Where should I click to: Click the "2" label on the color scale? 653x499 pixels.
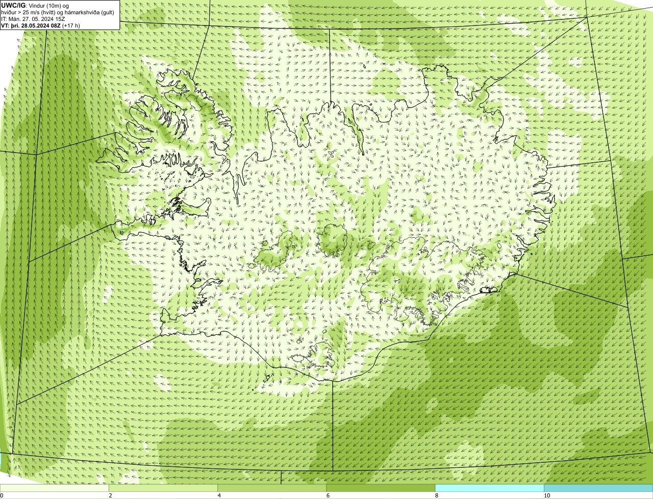[x=110, y=495]
